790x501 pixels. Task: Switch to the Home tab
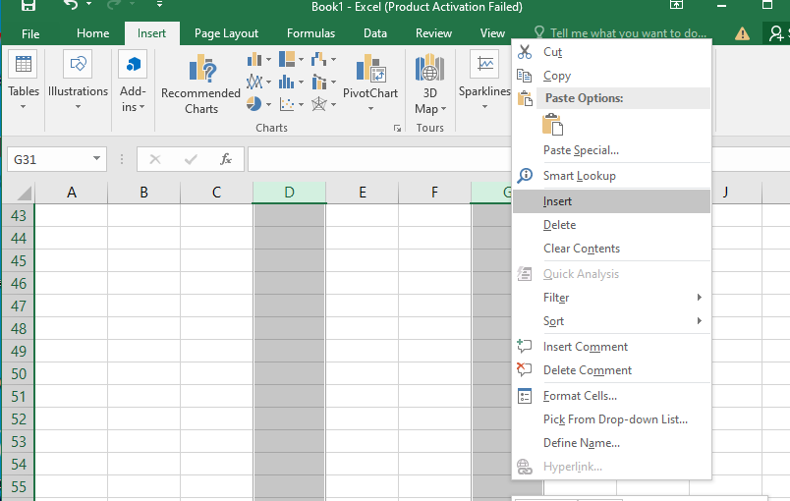[92, 33]
